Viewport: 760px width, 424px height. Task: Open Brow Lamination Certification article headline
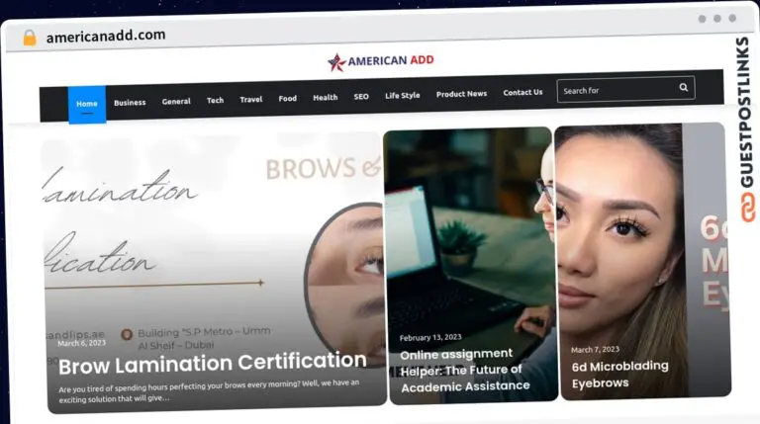coord(213,364)
